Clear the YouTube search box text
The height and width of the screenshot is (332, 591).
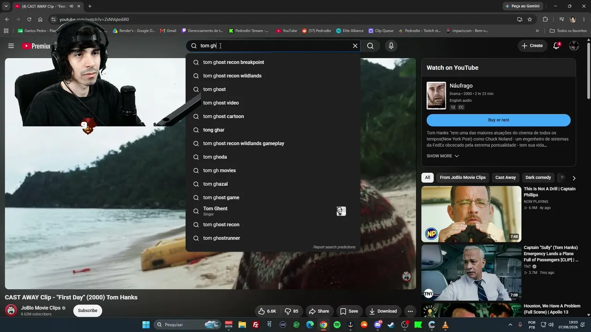(x=355, y=46)
